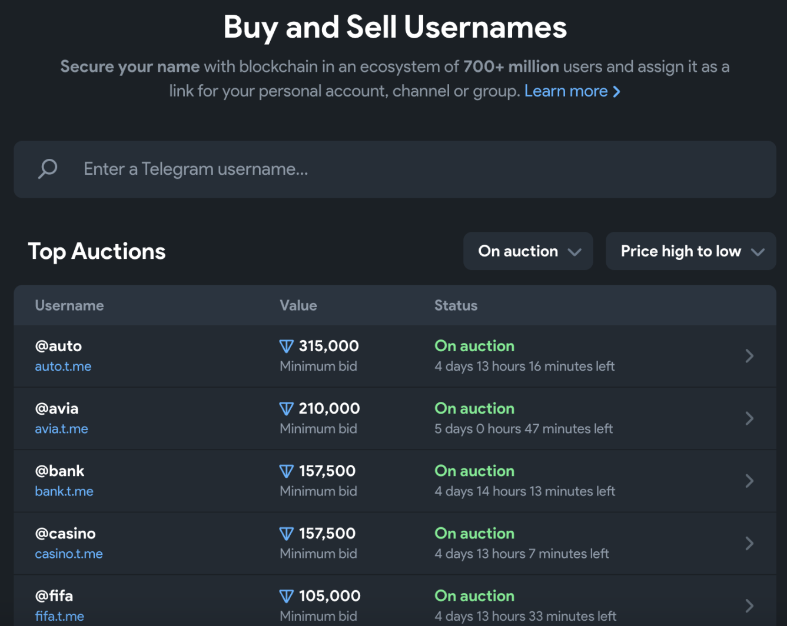Image resolution: width=787 pixels, height=626 pixels.
Task: Click the TON icon beside 315,000
Action: [x=286, y=347]
